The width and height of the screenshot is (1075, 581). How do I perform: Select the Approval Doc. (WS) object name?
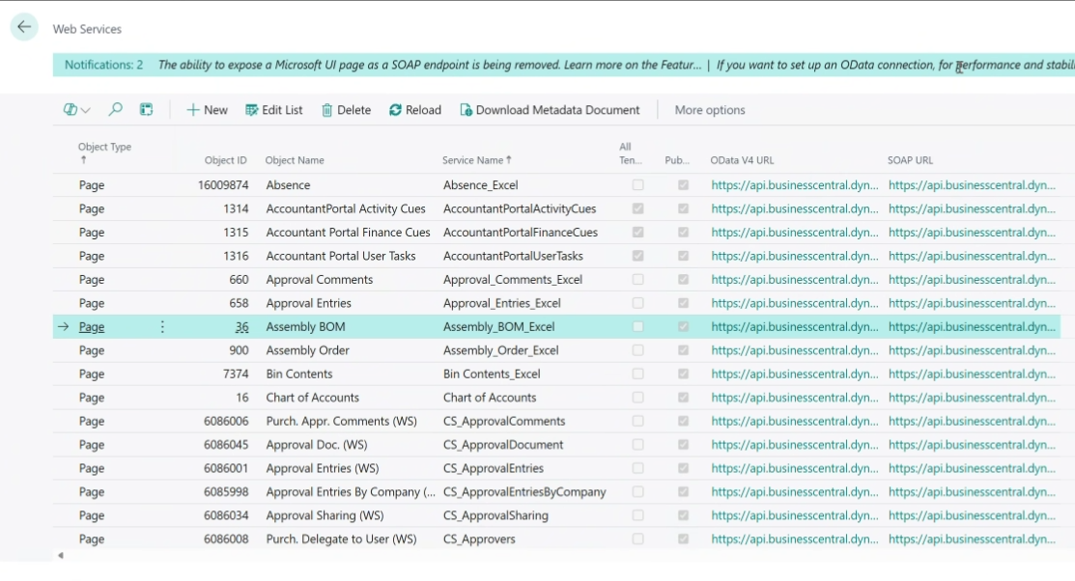[x=317, y=445]
